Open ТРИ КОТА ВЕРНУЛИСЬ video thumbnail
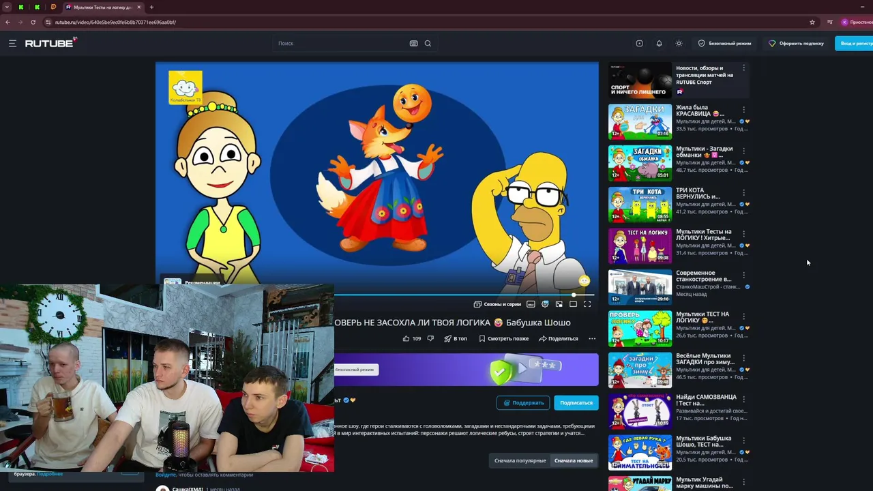The height and width of the screenshot is (491, 873). click(640, 205)
